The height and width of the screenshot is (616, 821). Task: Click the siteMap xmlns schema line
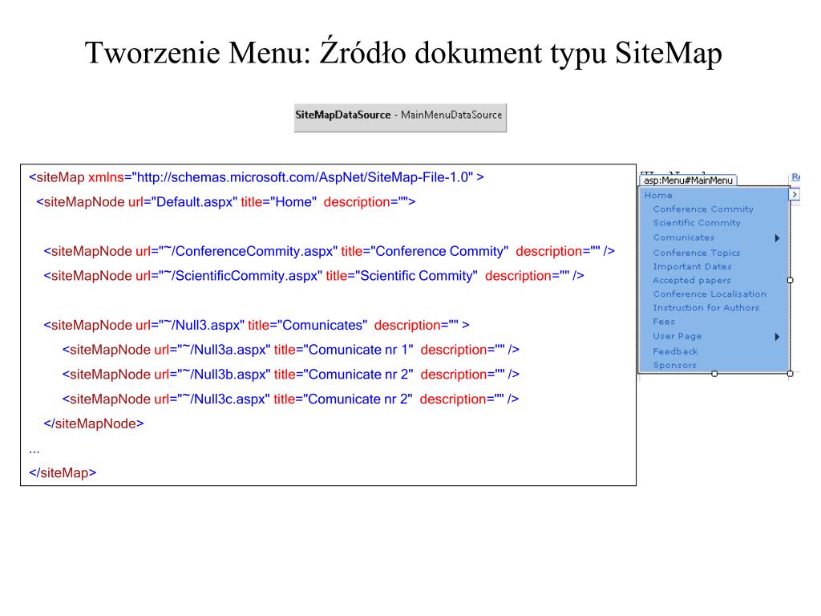tap(257, 177)
